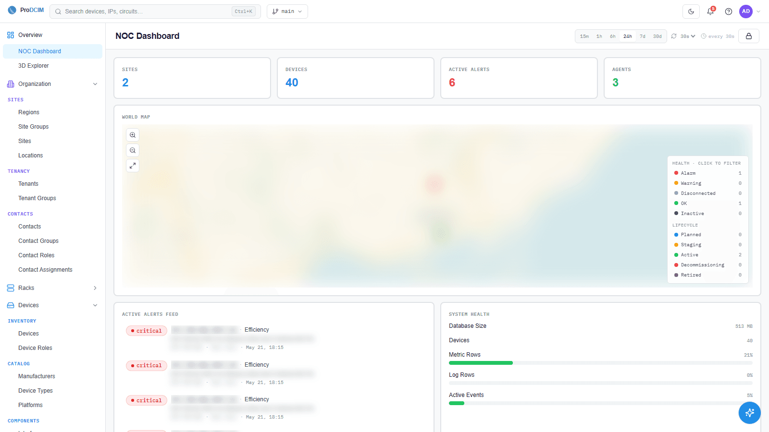Select the 1h time range
769x432 pixels.
(599, 36)
